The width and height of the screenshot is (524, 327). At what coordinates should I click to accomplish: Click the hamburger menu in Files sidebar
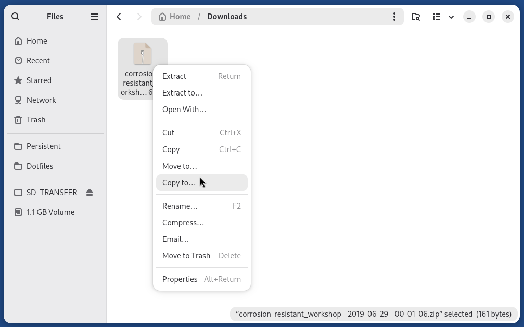95,16
